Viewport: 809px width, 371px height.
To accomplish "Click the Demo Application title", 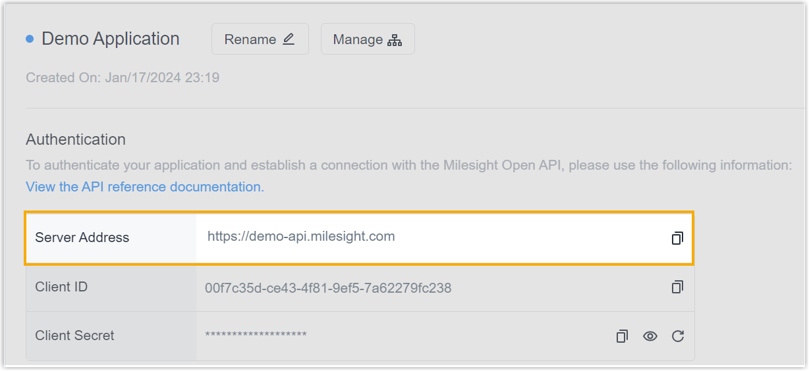I will [x=111, y=39].
